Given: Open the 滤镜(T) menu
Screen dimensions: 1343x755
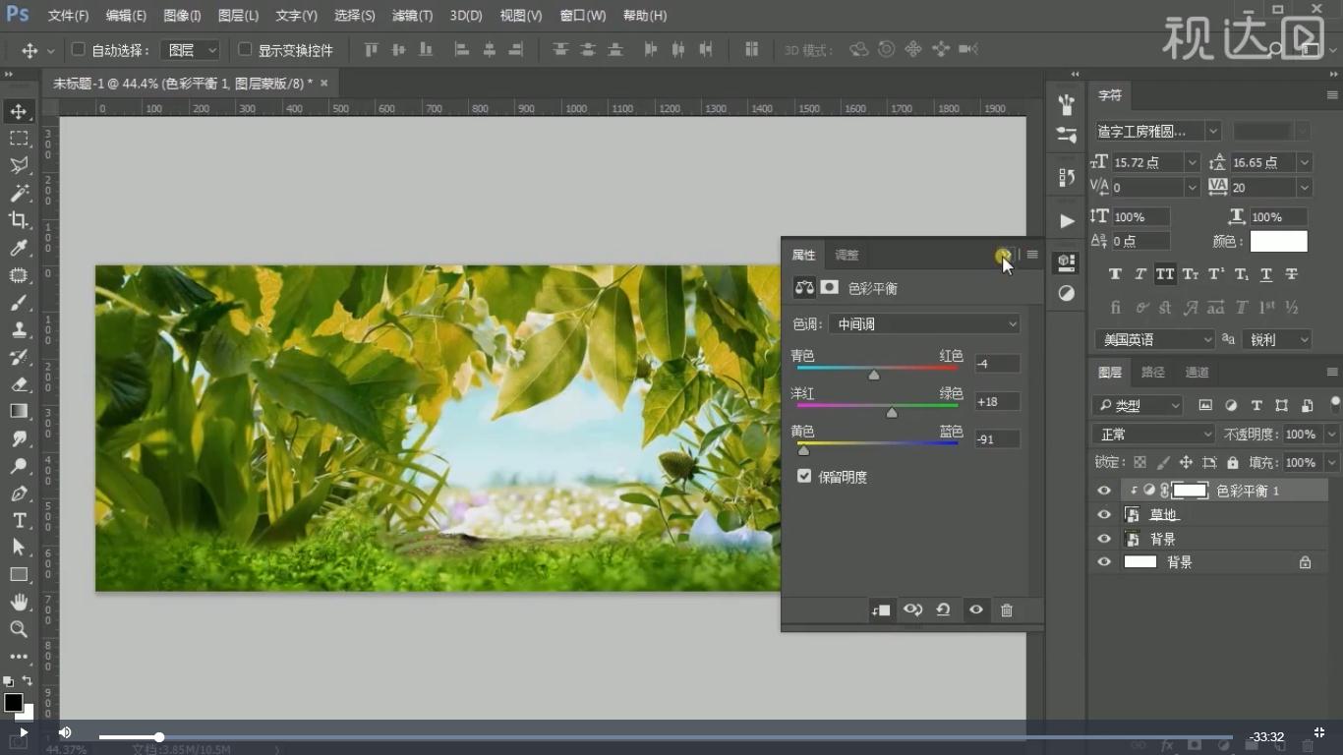Looking at the screenshot, I should [412, 16].
